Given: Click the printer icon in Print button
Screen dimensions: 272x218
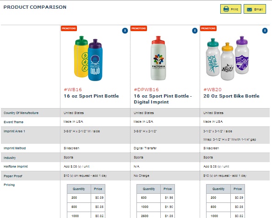Looking at the screenshot, I should (226, 9).
